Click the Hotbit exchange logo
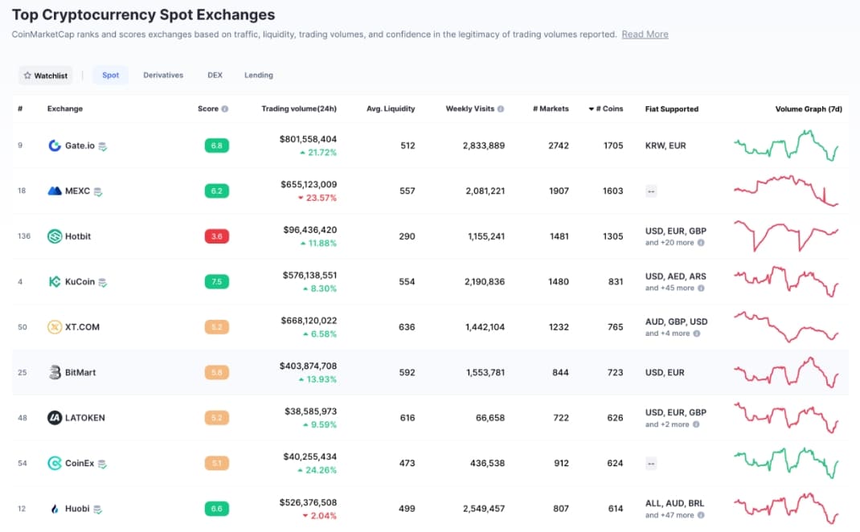This screenshot has height=532, width=860. click(55, 236)
